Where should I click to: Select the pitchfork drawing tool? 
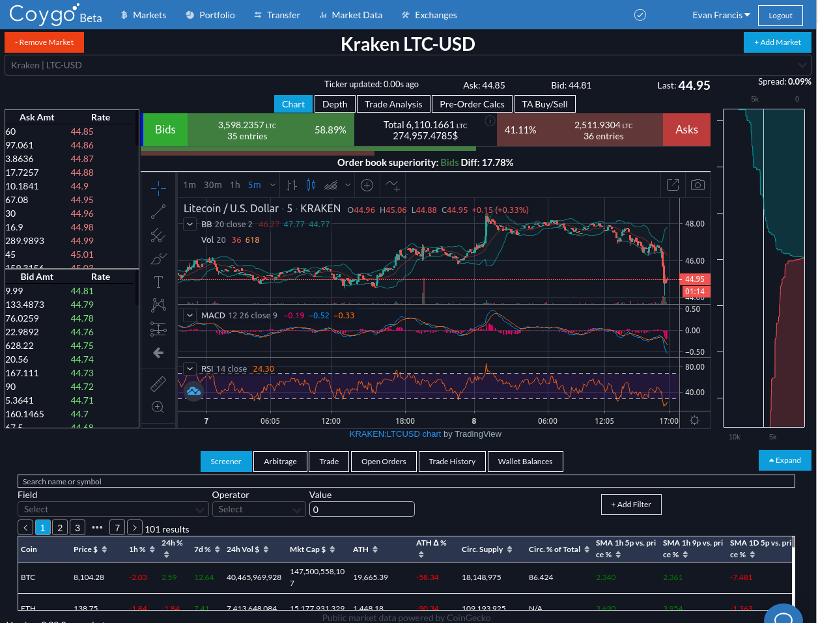158,235
